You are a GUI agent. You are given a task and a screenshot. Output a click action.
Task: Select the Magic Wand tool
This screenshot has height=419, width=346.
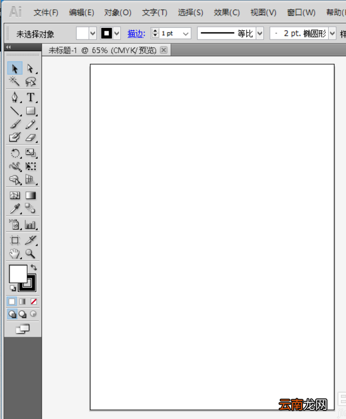point(15,81)
